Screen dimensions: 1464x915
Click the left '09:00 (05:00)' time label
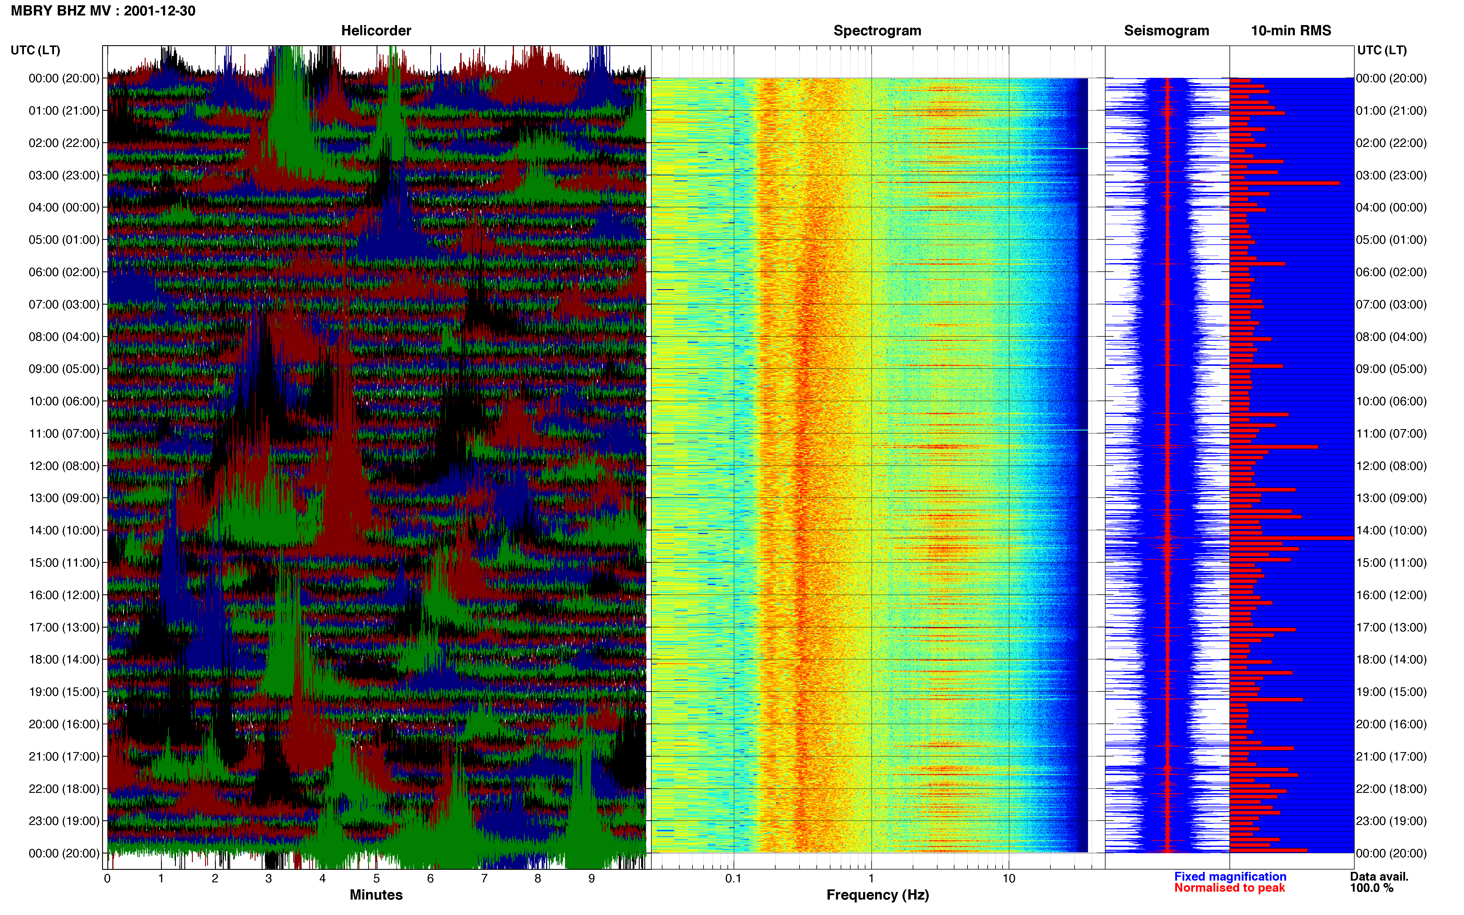[x=64, y=369]
